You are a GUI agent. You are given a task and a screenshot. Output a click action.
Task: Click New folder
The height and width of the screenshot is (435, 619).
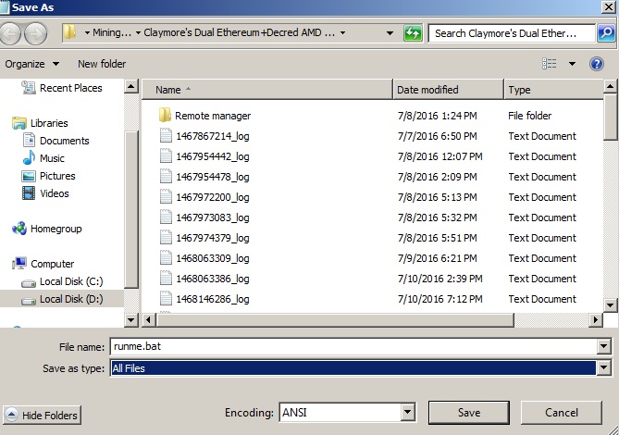click(102, 64)
